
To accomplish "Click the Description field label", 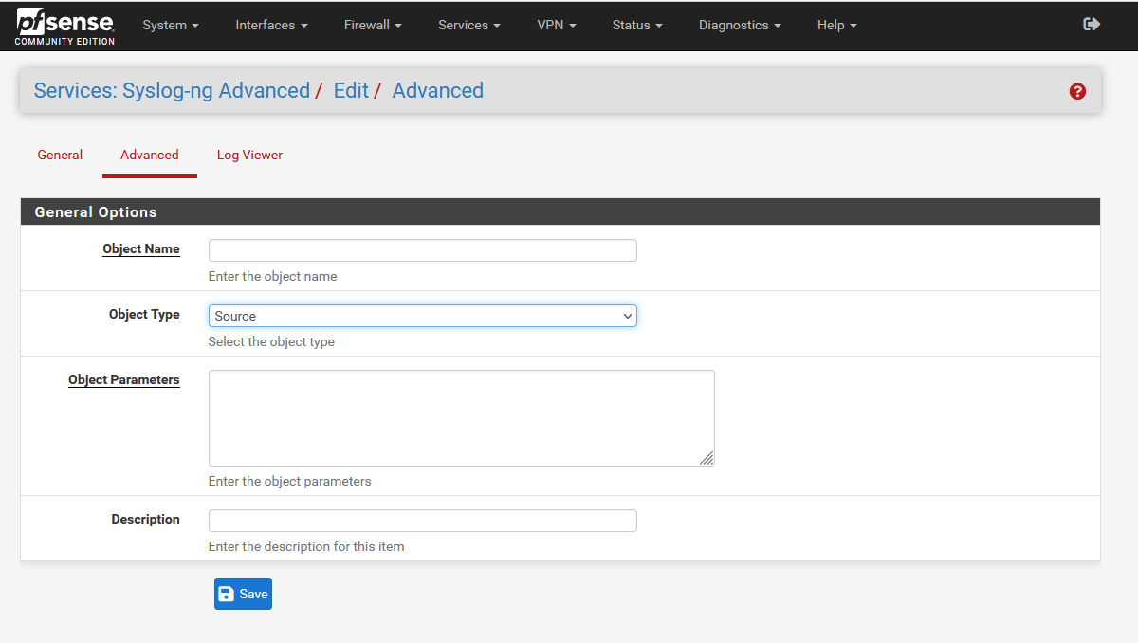I will 145,519.
